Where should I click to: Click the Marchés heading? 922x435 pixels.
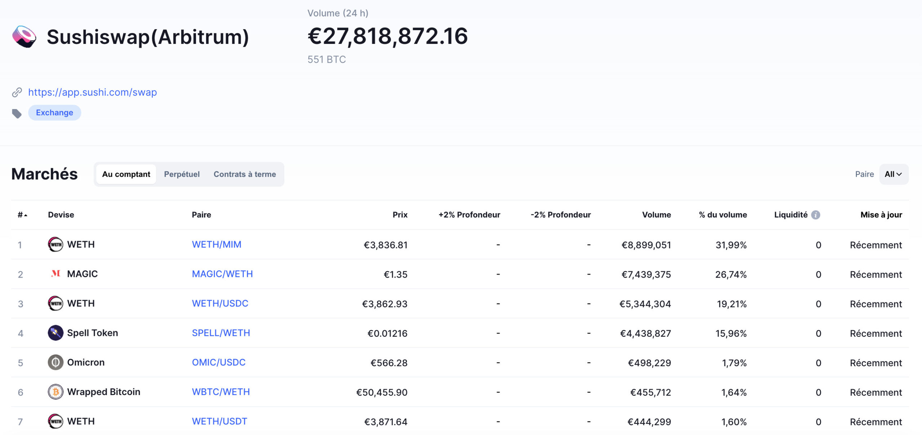(45, 174)
